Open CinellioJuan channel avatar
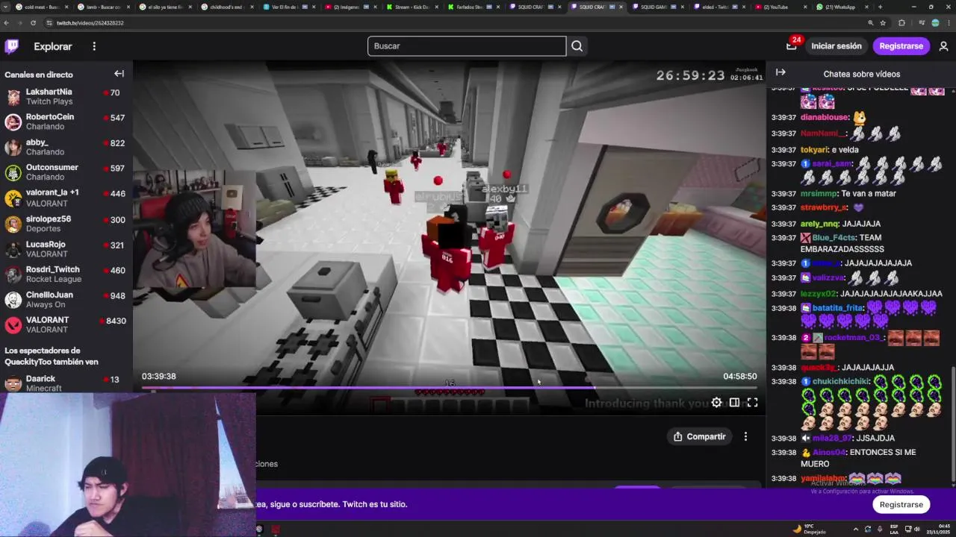Viewport: 956px width, 537px height. (13, 300)
